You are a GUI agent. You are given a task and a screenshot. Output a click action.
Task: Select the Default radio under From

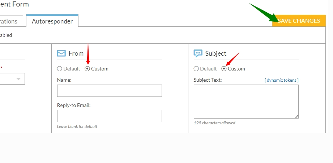[x=59, y=69]
